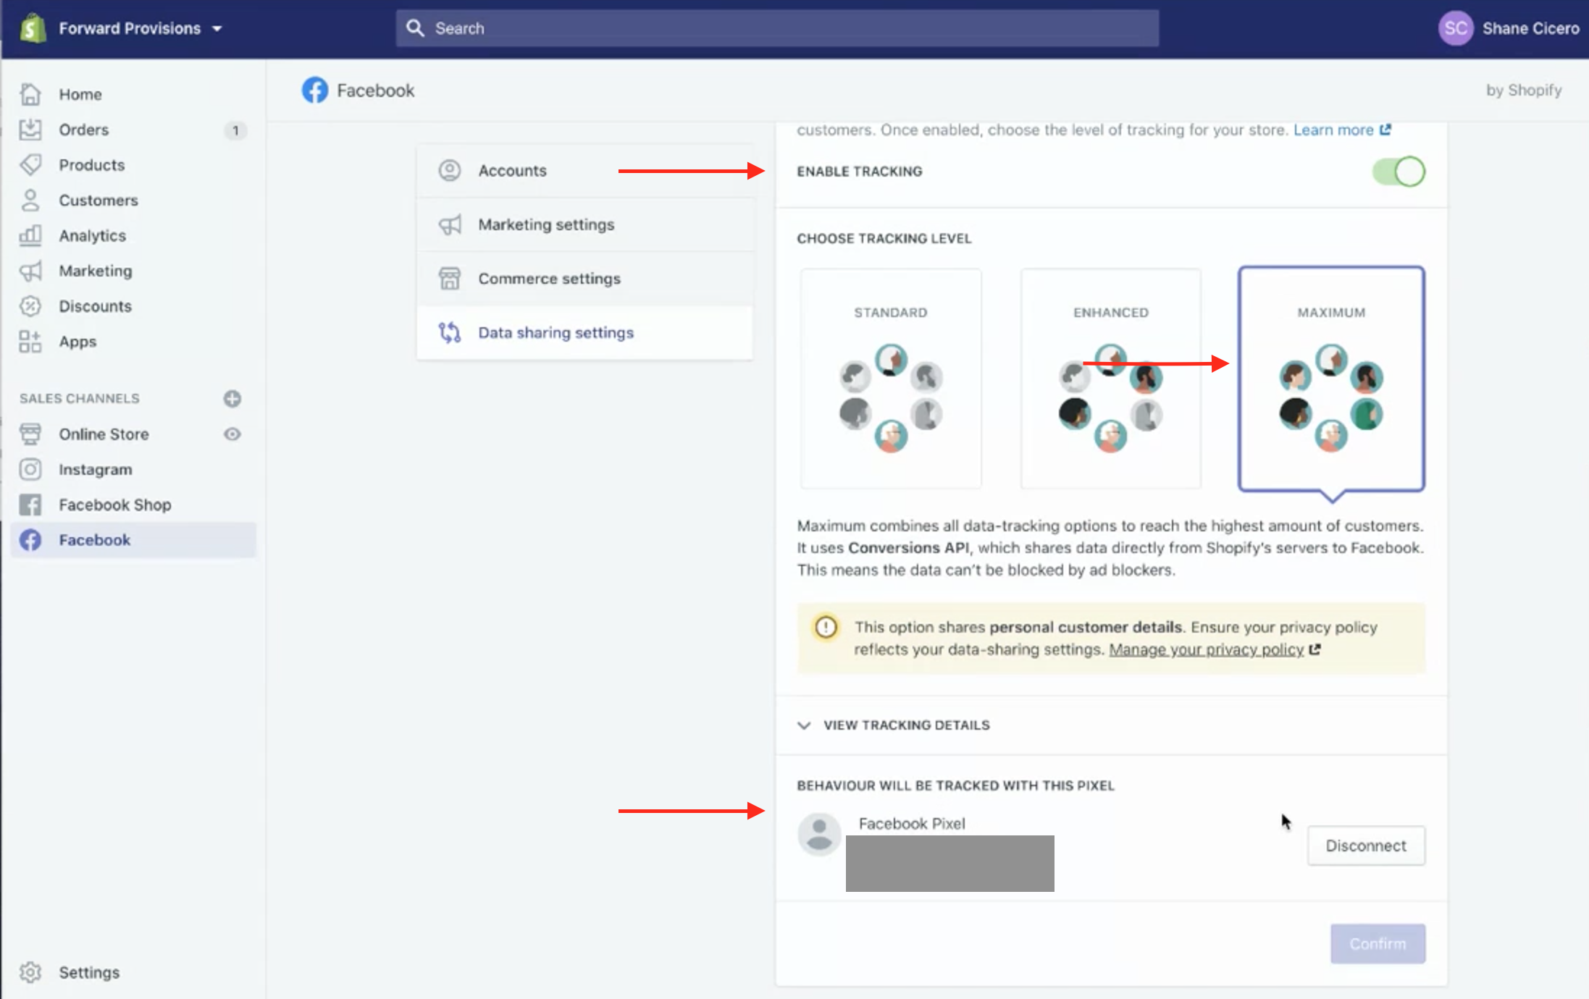The height and width of the screenshot is (999, 1589).
Task: Click the Marketing megaphone icon in sidebar
Action: (x=30, y=271)
